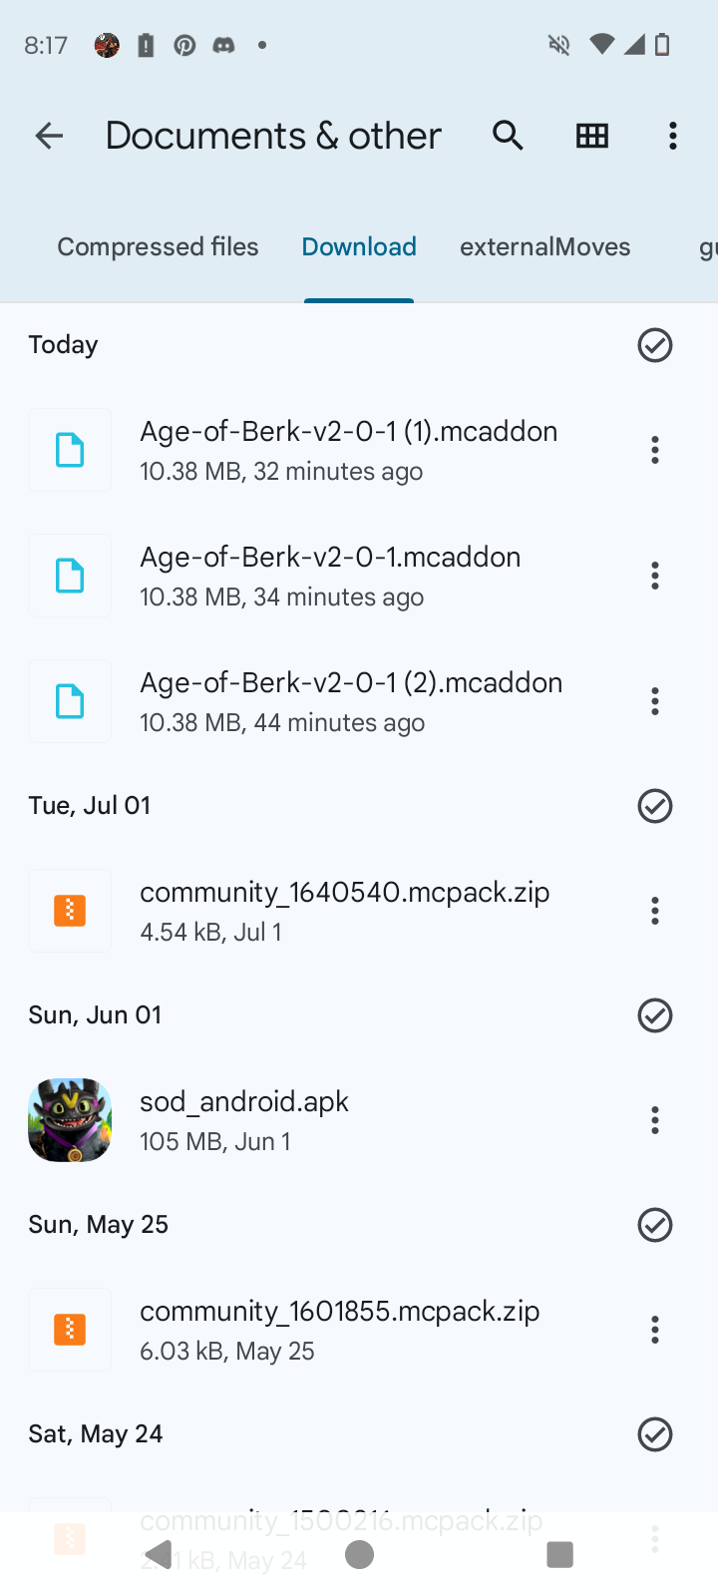The height and width of the screenshot is (1596, 718).
Task: Switch to the externalMoves tab
Action: click(x=544, y=247)
